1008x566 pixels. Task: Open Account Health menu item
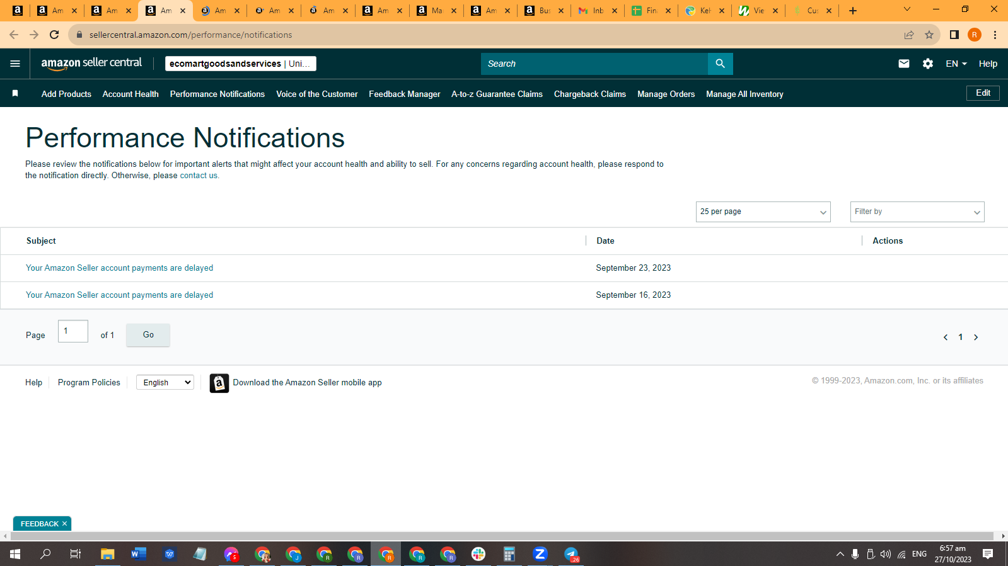130,94
